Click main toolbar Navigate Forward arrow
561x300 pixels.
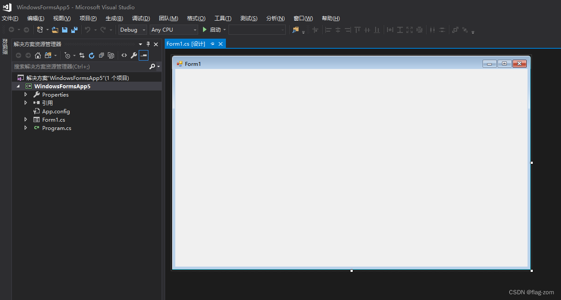26,29
